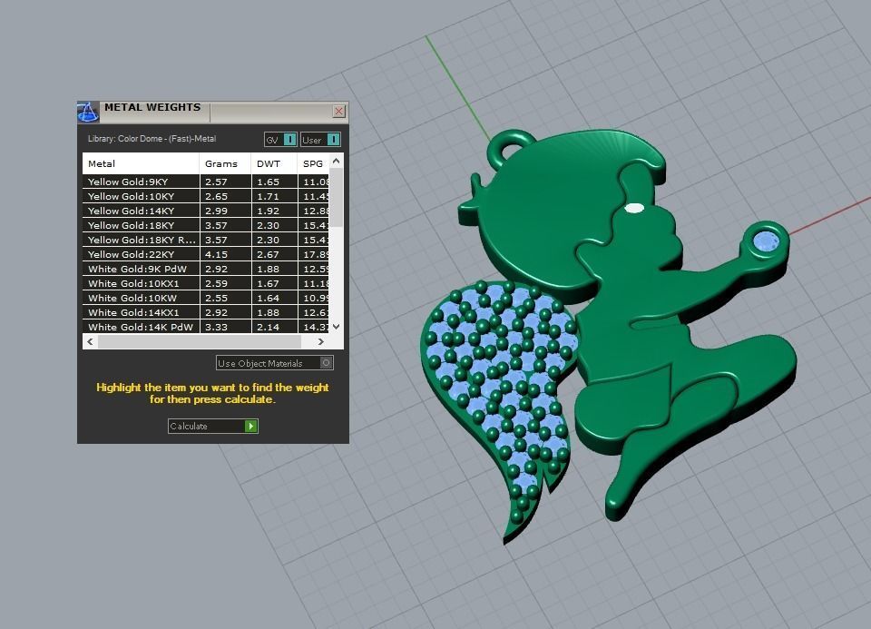Screen dimensions: 871x629
Task: Highlight the White Gold:10KW row
Action: pos(206,298)
